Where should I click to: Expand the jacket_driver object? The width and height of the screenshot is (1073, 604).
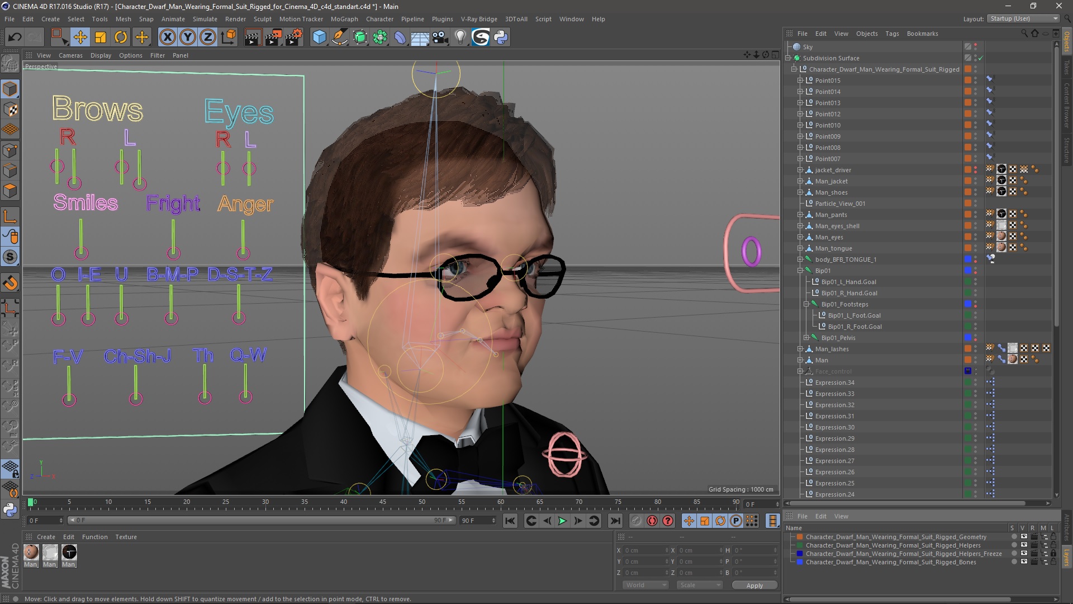click(x=800, y=170)
